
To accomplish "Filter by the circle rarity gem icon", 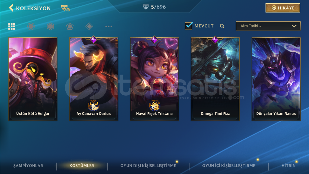I will pyautogui.click(x=31, y=26).
